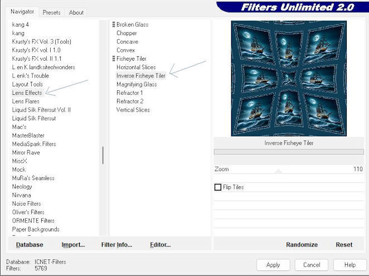
Task: Select Liquid Silk Filtersut Vol. II
Action: point(41,110)
